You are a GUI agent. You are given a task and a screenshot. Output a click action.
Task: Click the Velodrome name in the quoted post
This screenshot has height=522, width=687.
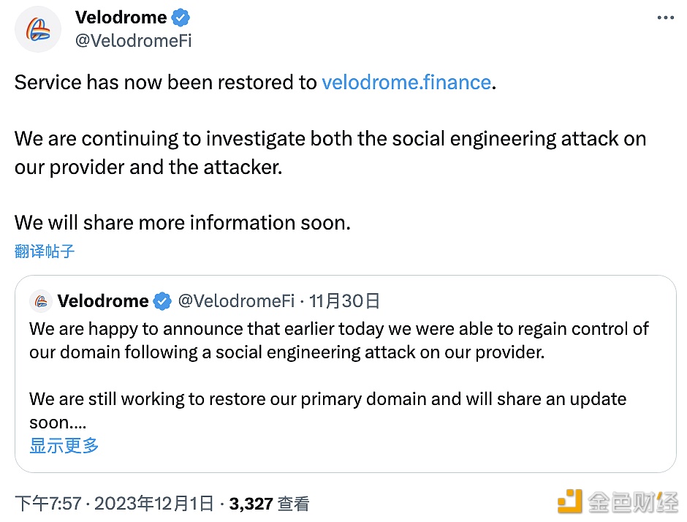click(103, 301)
